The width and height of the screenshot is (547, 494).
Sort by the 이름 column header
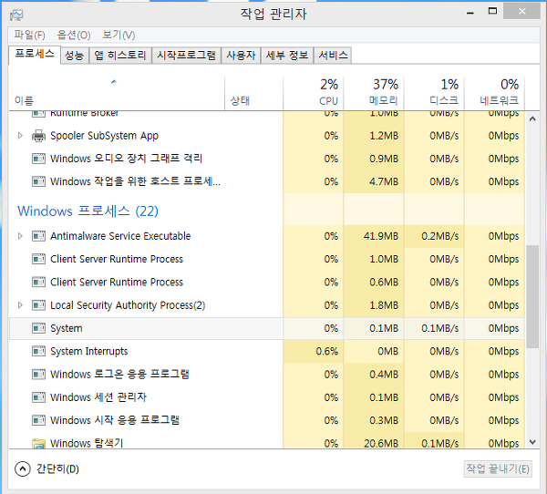[117, 93]
